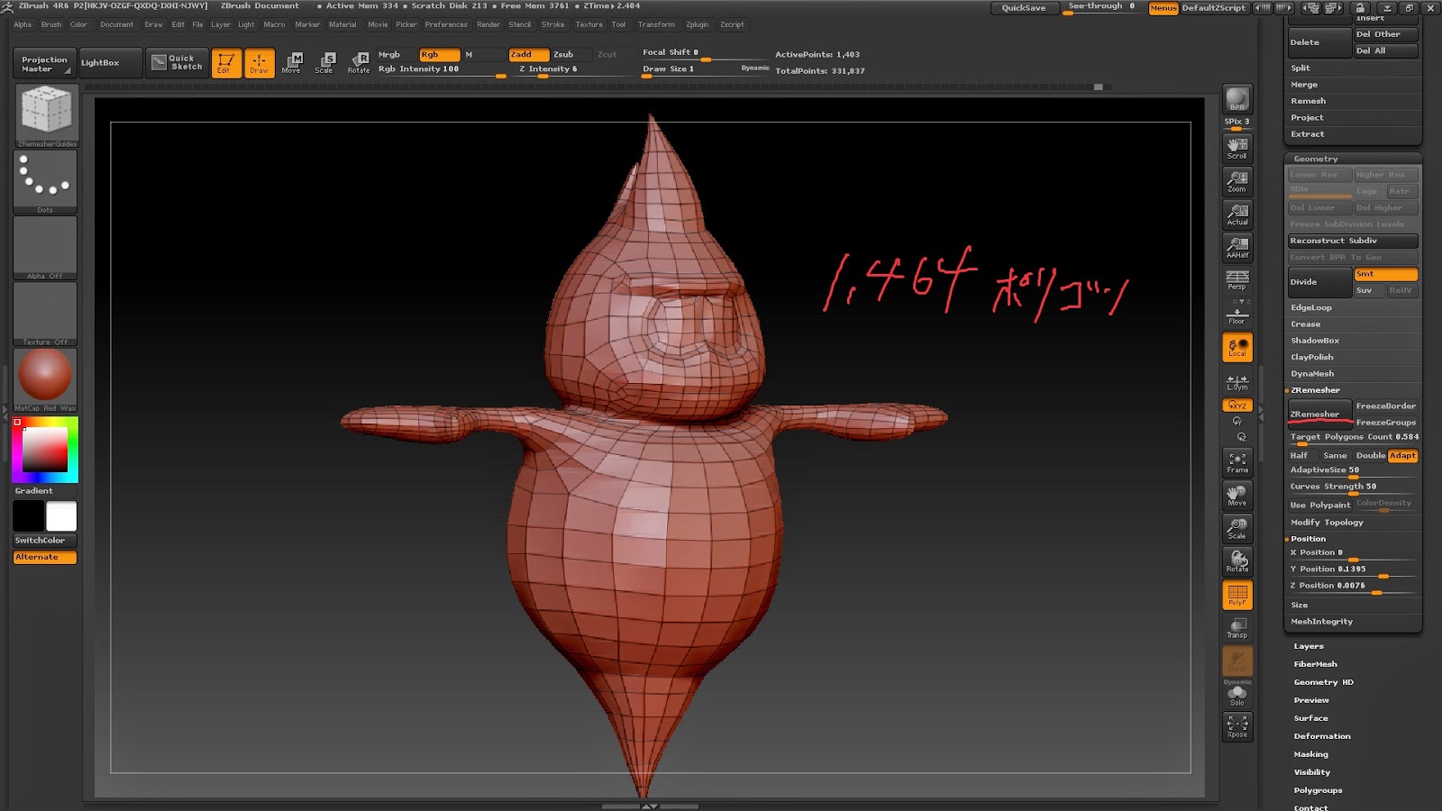
Task: Click the Zoom document icon
Action: pyautogui.click(x=1237, y=182)
